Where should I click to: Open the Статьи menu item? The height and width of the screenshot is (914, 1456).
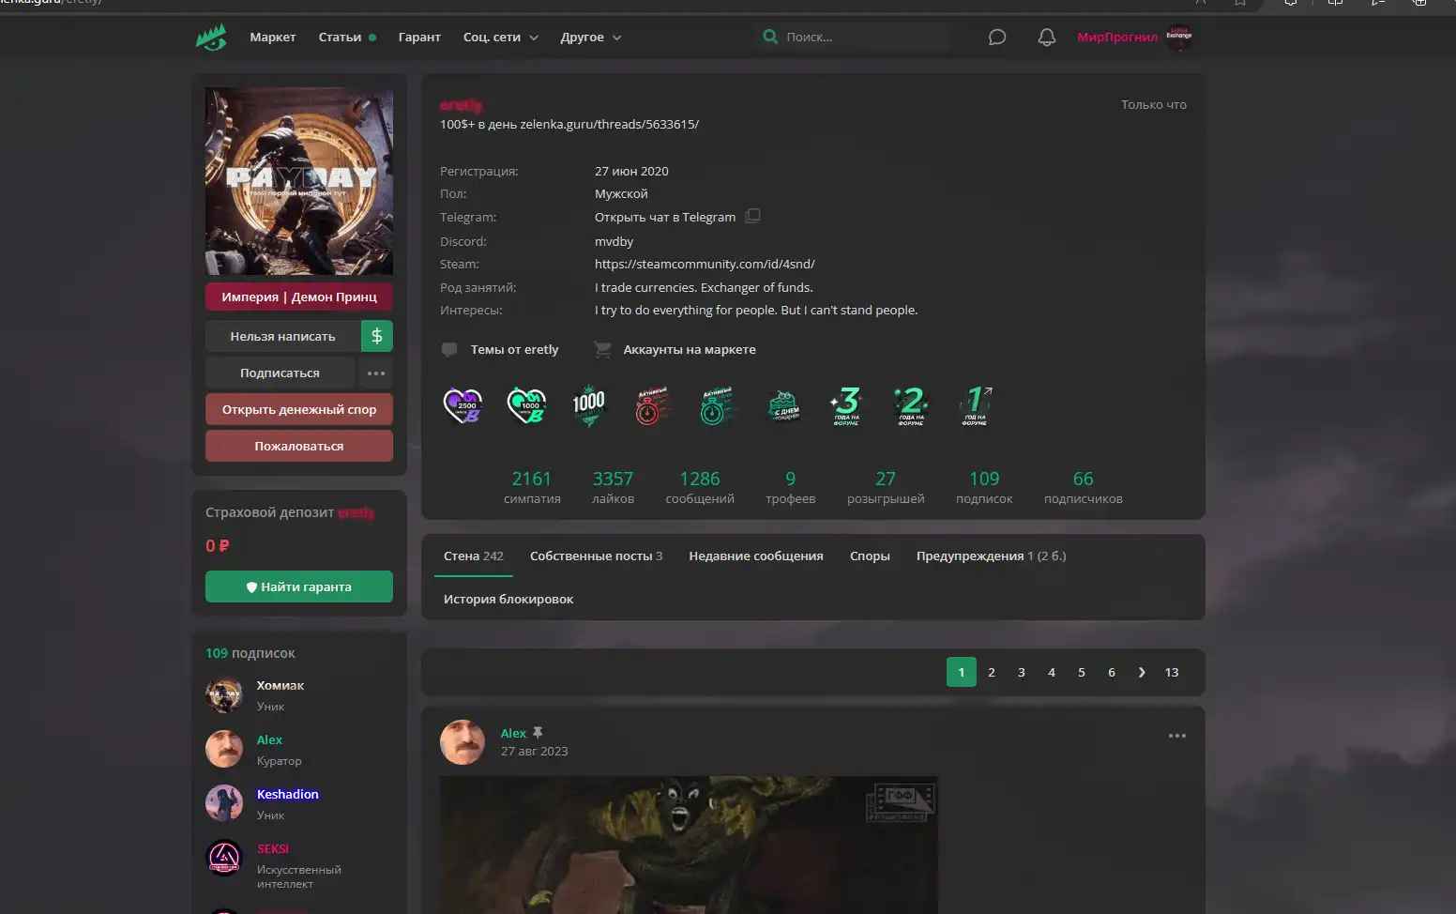pyautogui.click(x=340, y=37)
